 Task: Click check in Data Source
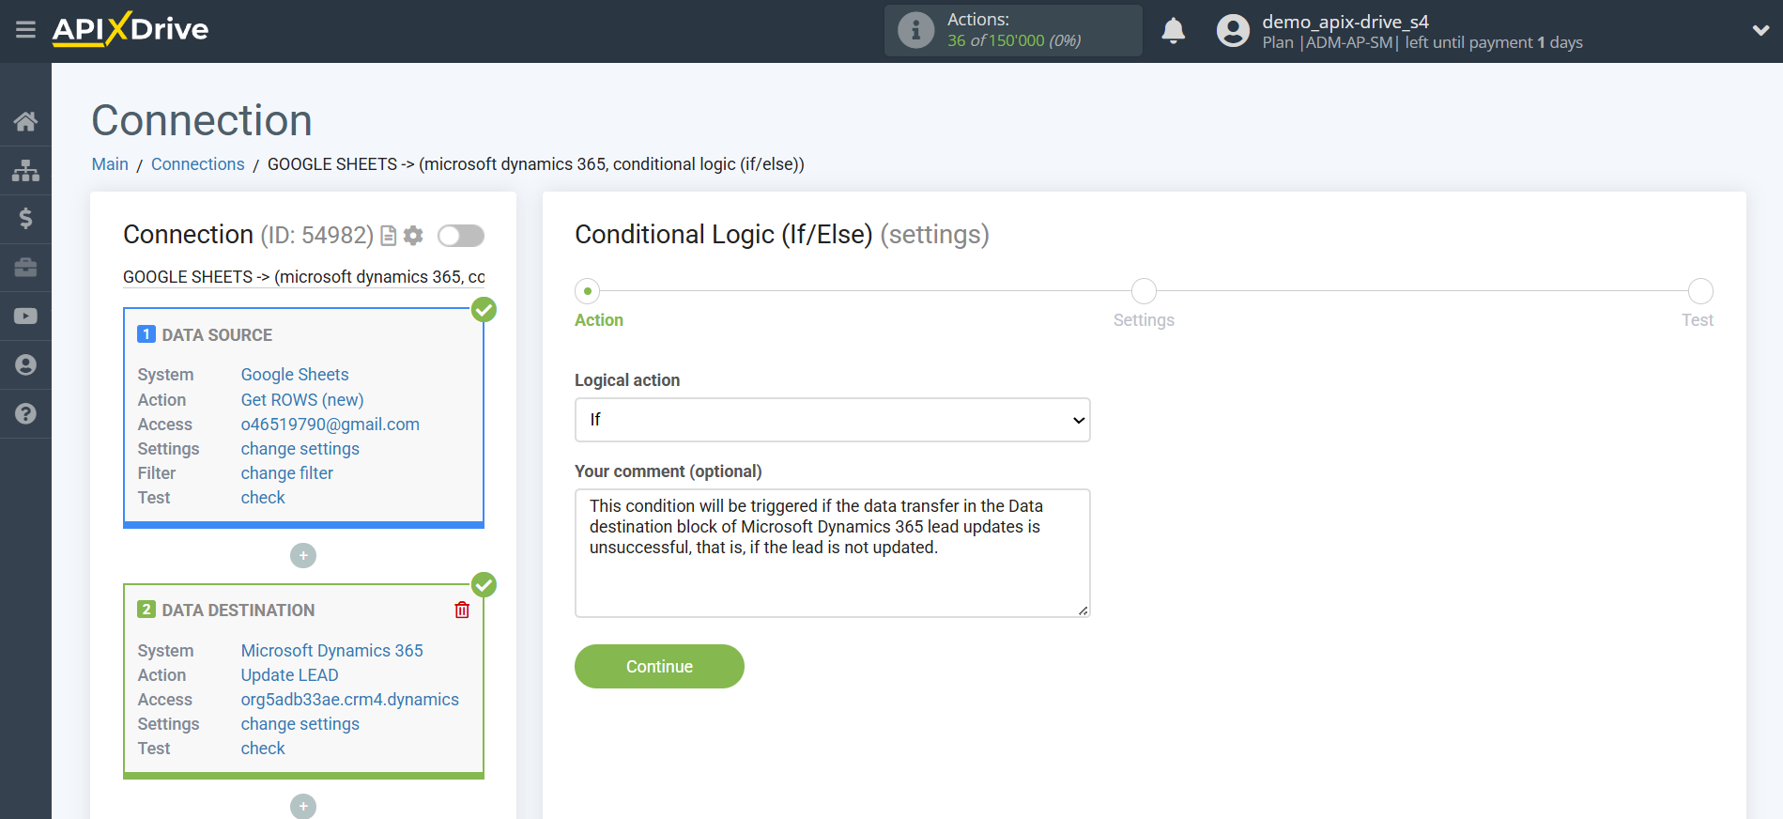pyautogui.click(x=263, y=498)
